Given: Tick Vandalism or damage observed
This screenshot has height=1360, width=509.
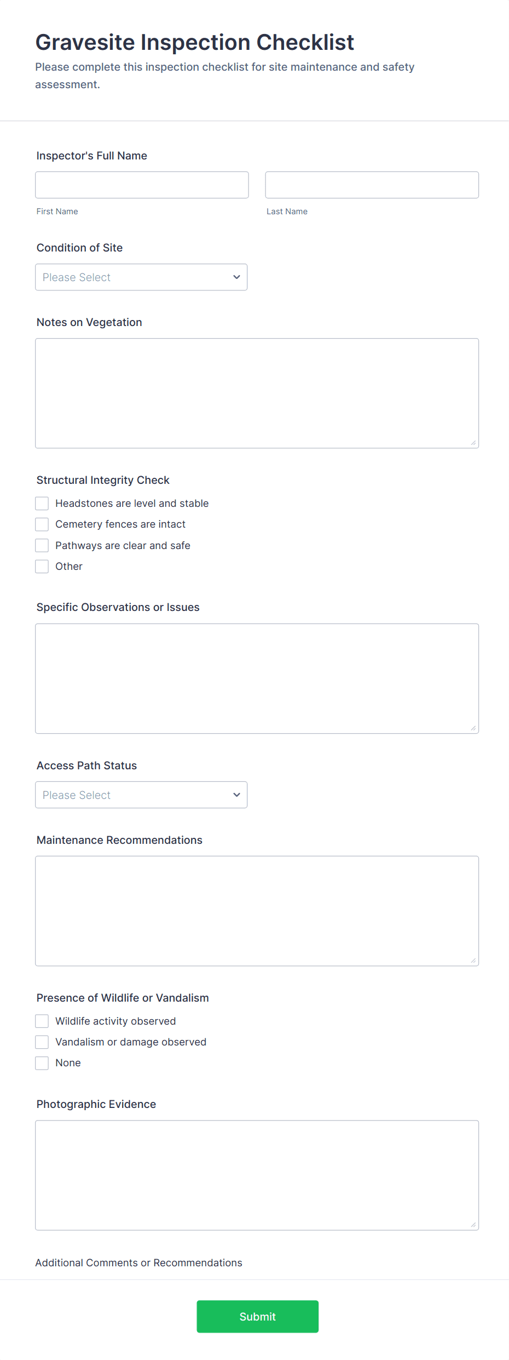Looking at the screenshot, I should [x=42, y=1042].
